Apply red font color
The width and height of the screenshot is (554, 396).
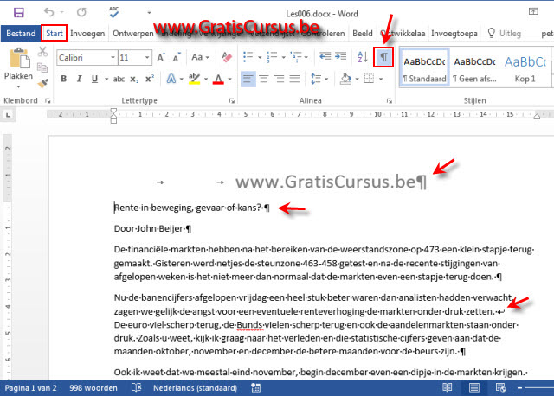click(218, 79)
